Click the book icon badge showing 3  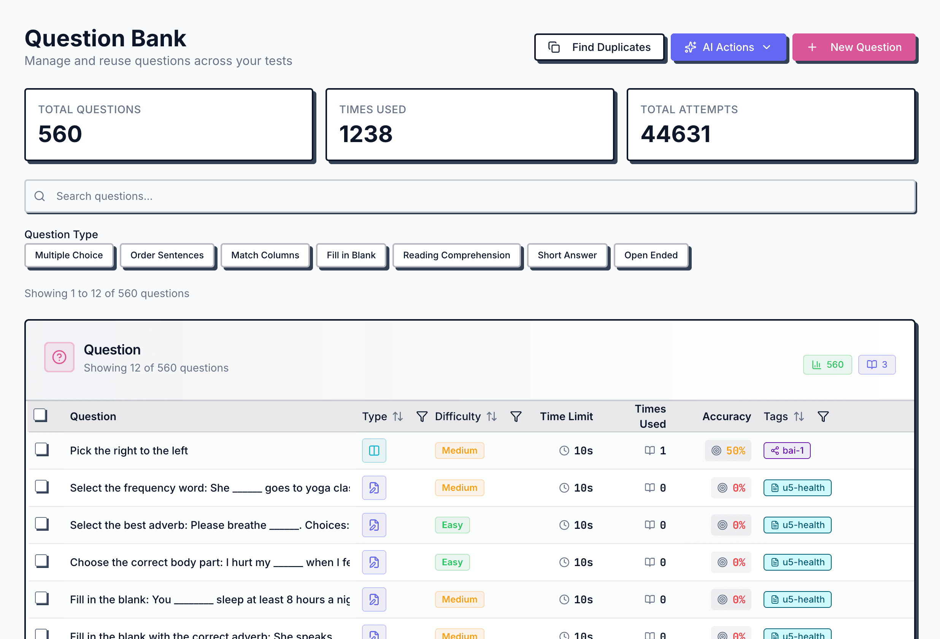point(876,364)
